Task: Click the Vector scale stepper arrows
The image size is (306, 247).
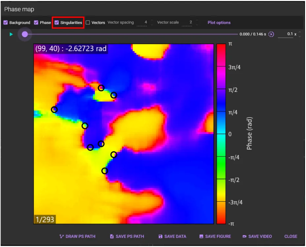Action: 197,23
